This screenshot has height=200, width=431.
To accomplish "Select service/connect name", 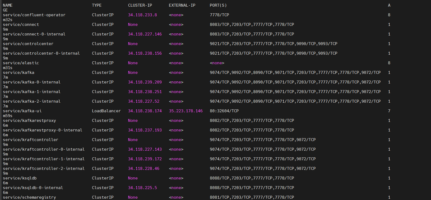I will tap(21, 25).
